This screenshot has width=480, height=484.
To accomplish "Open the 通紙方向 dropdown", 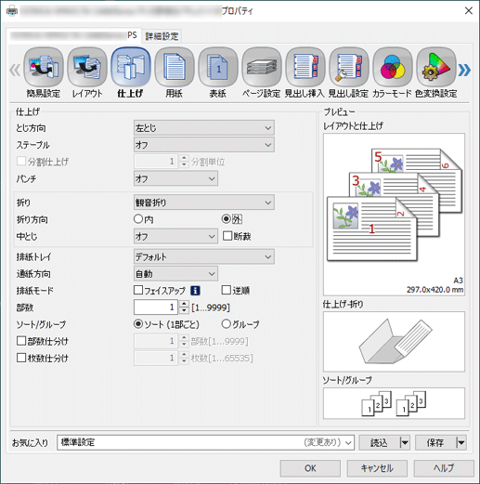I will [175, 274].
